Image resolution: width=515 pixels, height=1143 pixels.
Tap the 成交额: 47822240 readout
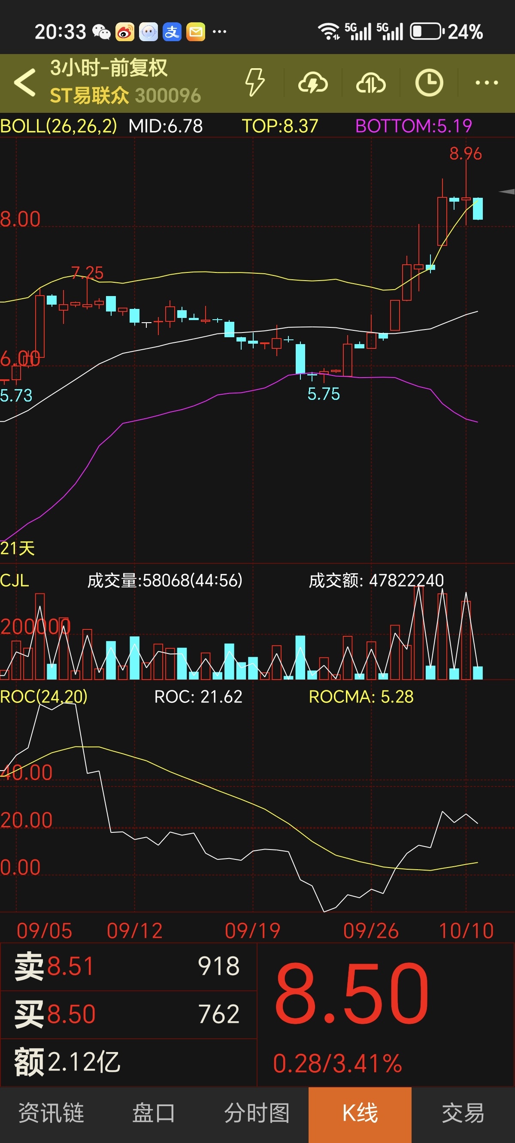pyautogui.click(x=376, y=581)
